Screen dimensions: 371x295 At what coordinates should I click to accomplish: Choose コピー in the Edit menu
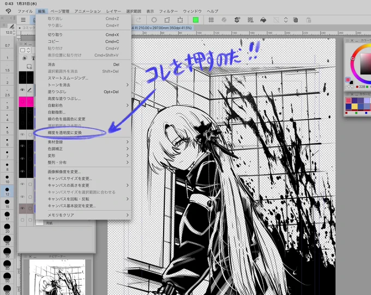pyautogui.click(x=83, y=41)
